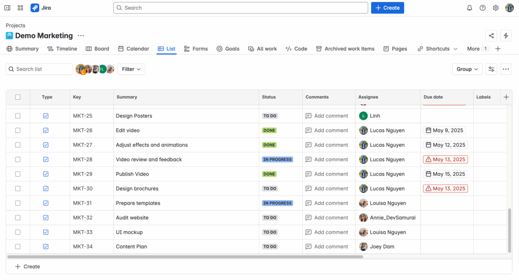The image size is (519, 280).
Task: Click the blue Create button
Action: point(387,8)
